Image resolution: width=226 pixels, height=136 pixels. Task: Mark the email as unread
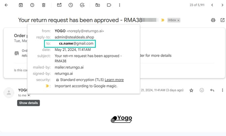click(59, 5)
